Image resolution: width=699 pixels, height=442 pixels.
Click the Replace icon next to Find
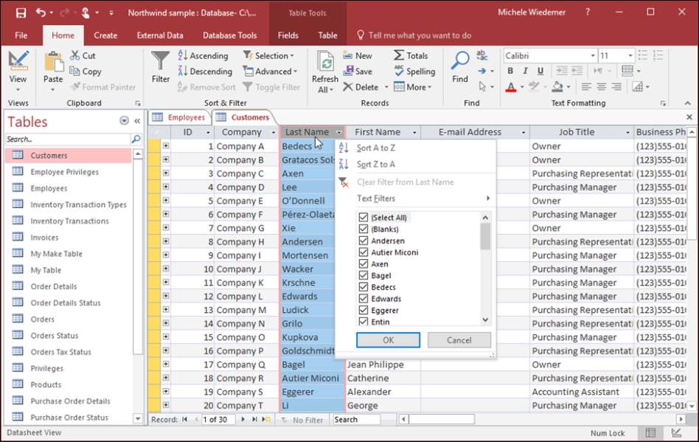point(482,55)
